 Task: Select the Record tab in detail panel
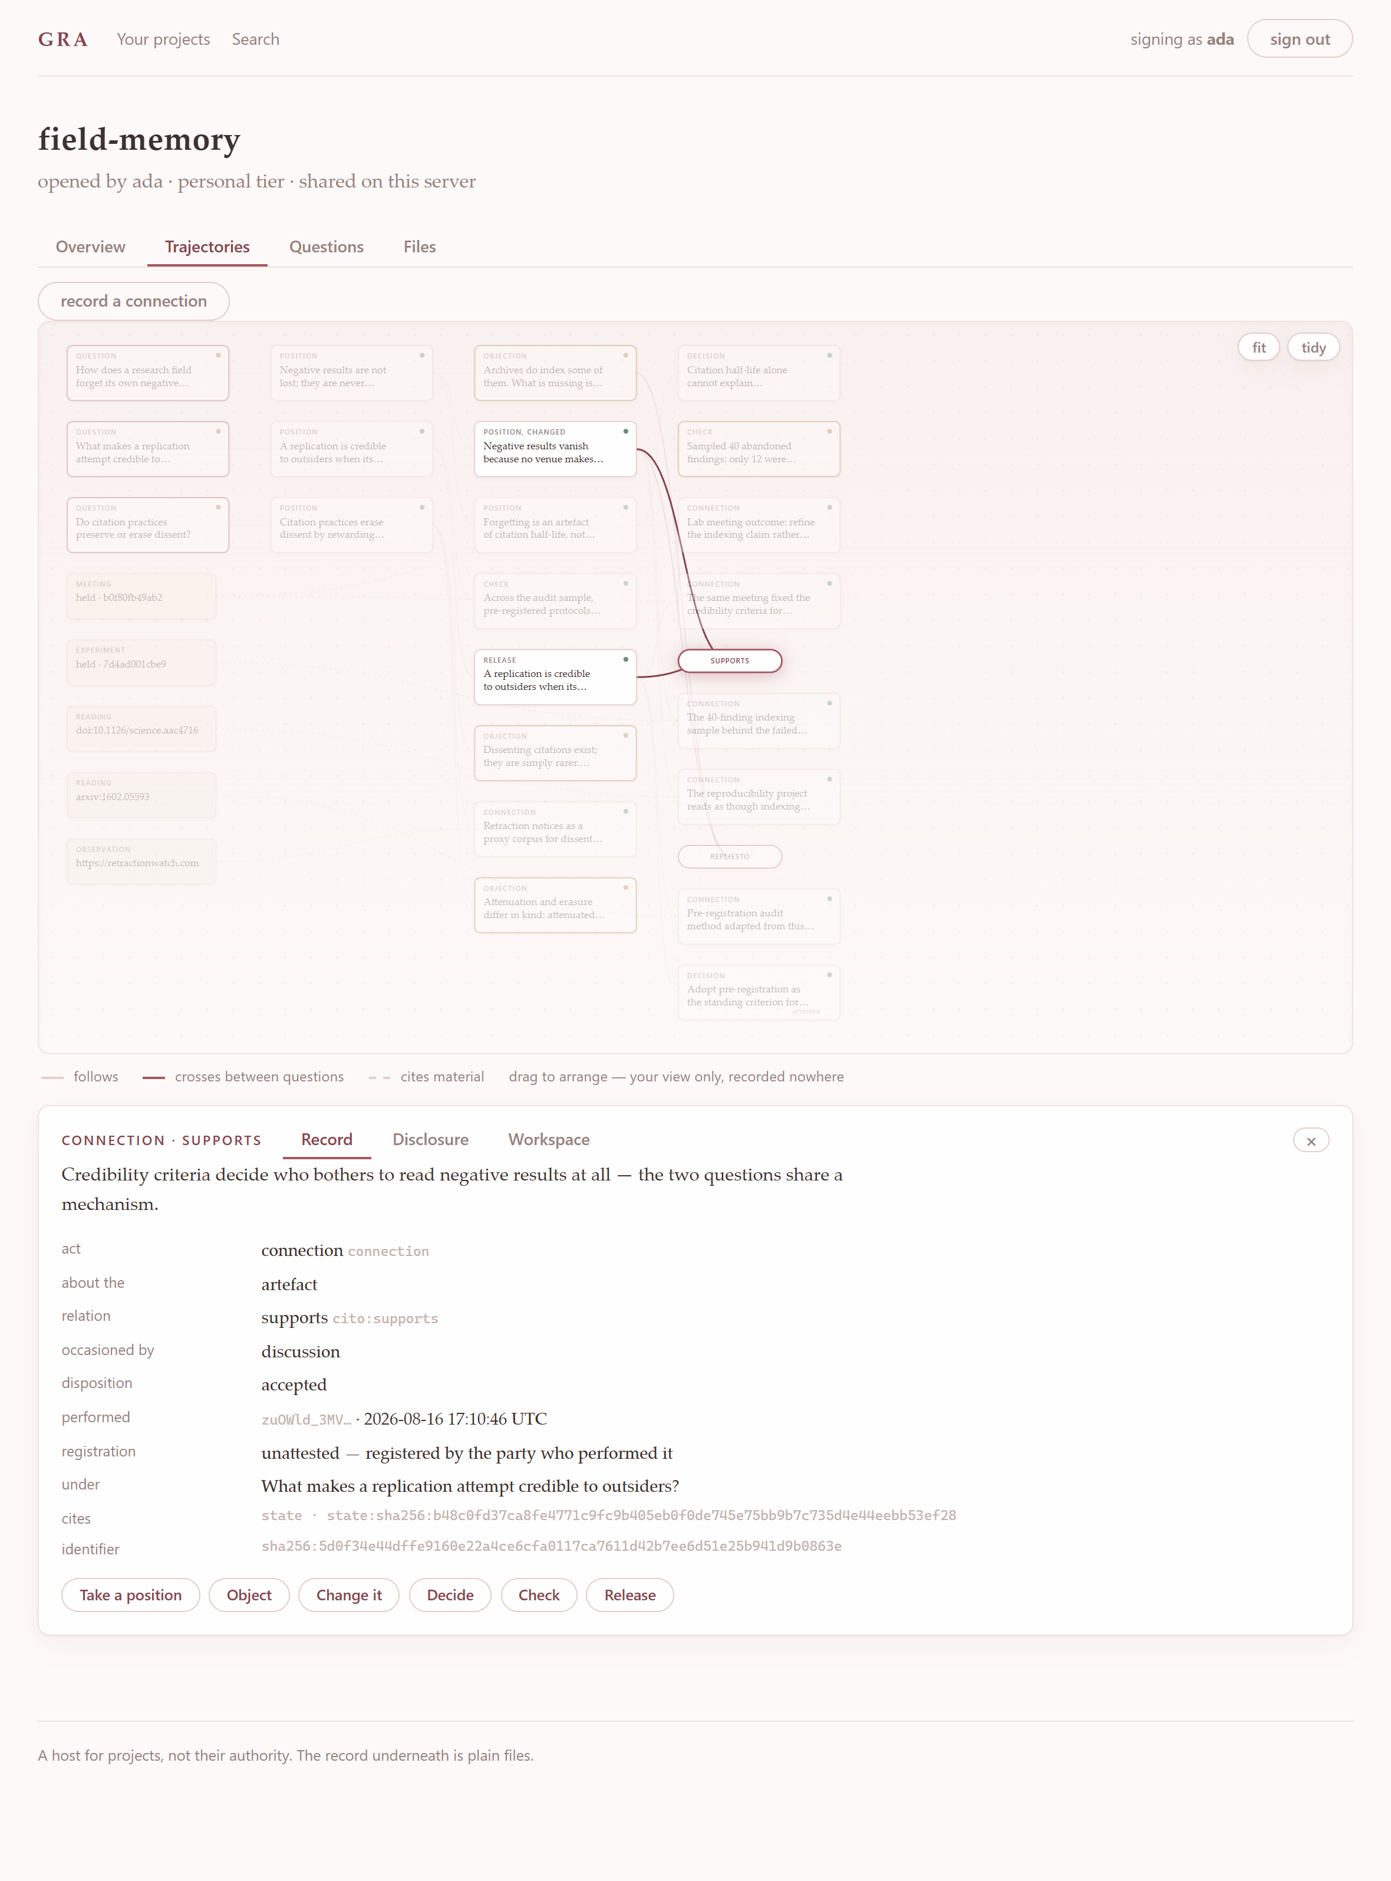(327, 1140)
